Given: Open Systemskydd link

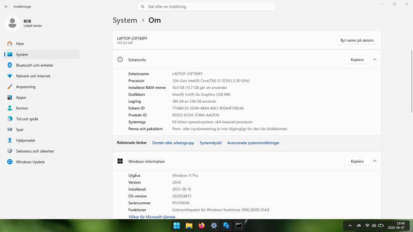Looking at the screenshot, I should point(210,143).
